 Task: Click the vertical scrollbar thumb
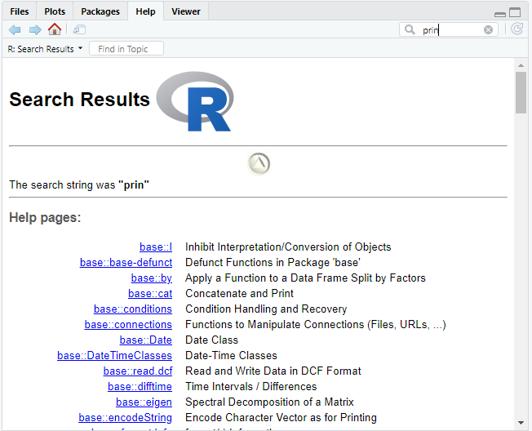point(521,92)
